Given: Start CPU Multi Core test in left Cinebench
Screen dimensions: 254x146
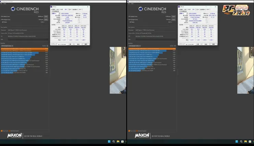Looking at the screenshot, I should point(46,17).
